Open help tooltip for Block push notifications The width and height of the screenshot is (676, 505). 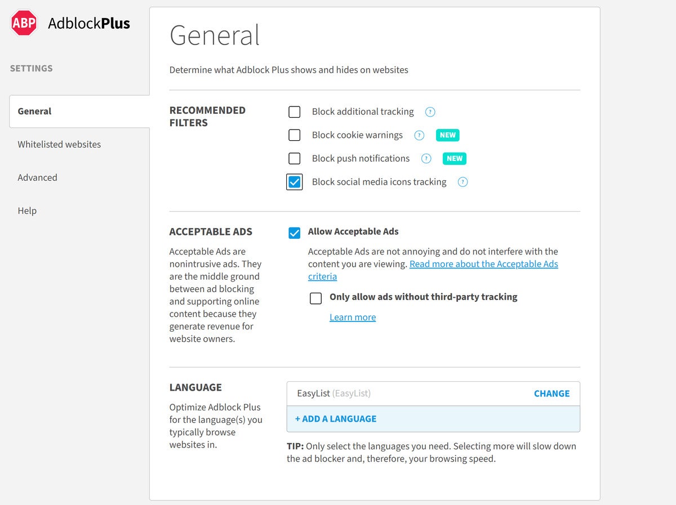coord(426,159)
